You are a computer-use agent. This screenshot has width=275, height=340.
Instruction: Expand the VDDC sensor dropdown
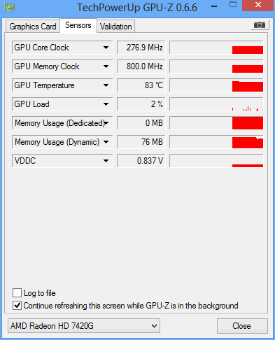point(106,161)
